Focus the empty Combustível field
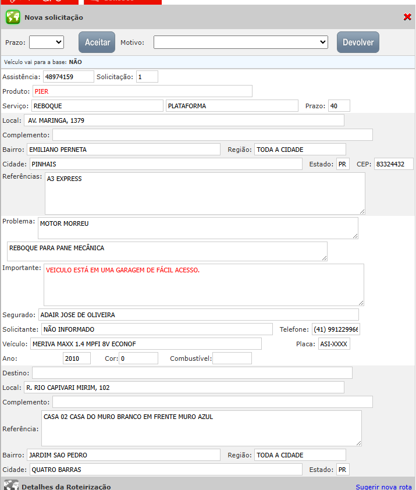This screenshot has width=416, height=490. pyautogui.click(x=232, y=358)
